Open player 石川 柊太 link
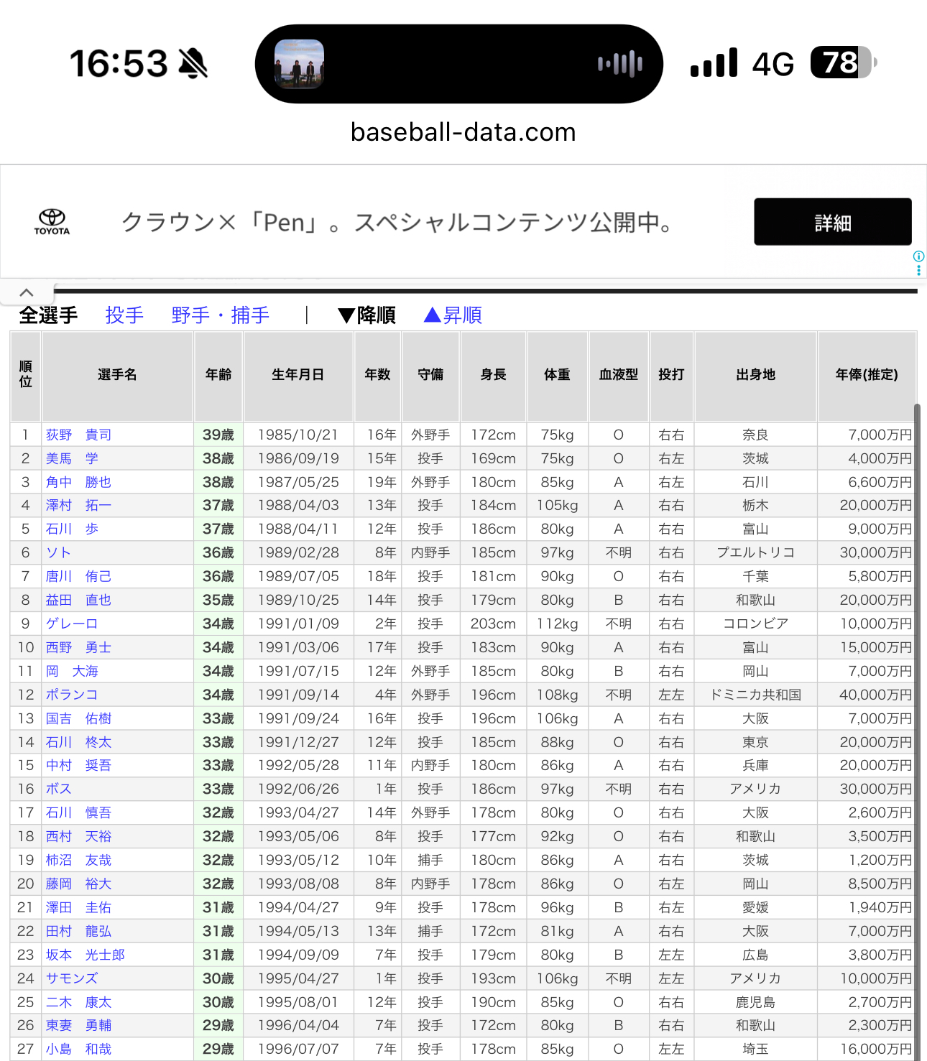 coord(78,742)
